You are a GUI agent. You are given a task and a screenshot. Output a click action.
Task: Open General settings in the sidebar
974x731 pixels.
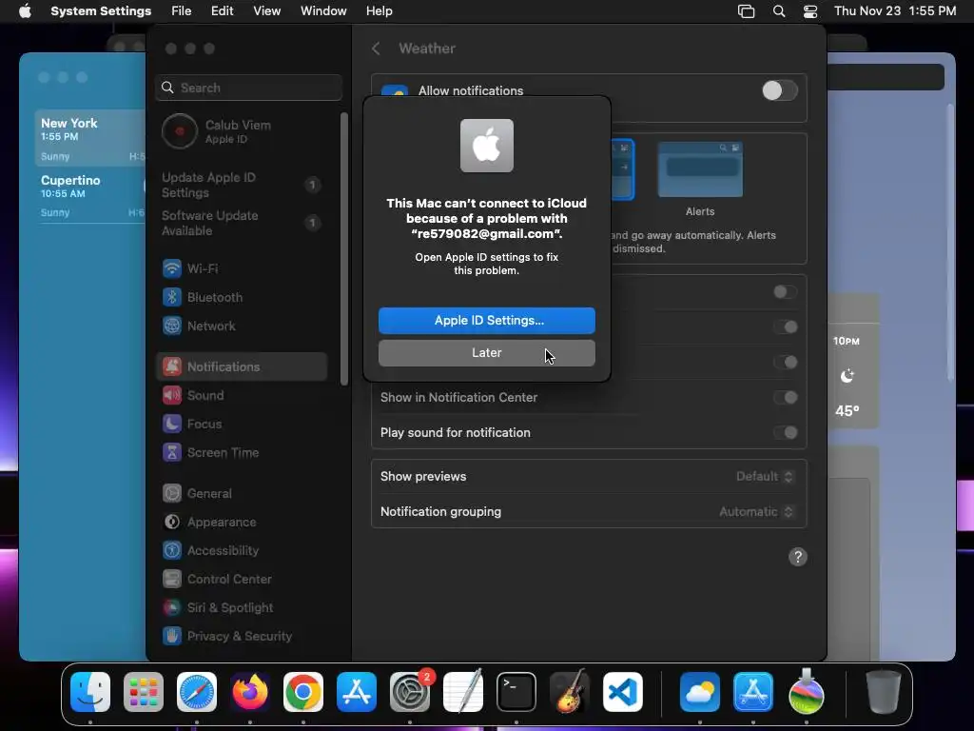[x=242, y=494]
